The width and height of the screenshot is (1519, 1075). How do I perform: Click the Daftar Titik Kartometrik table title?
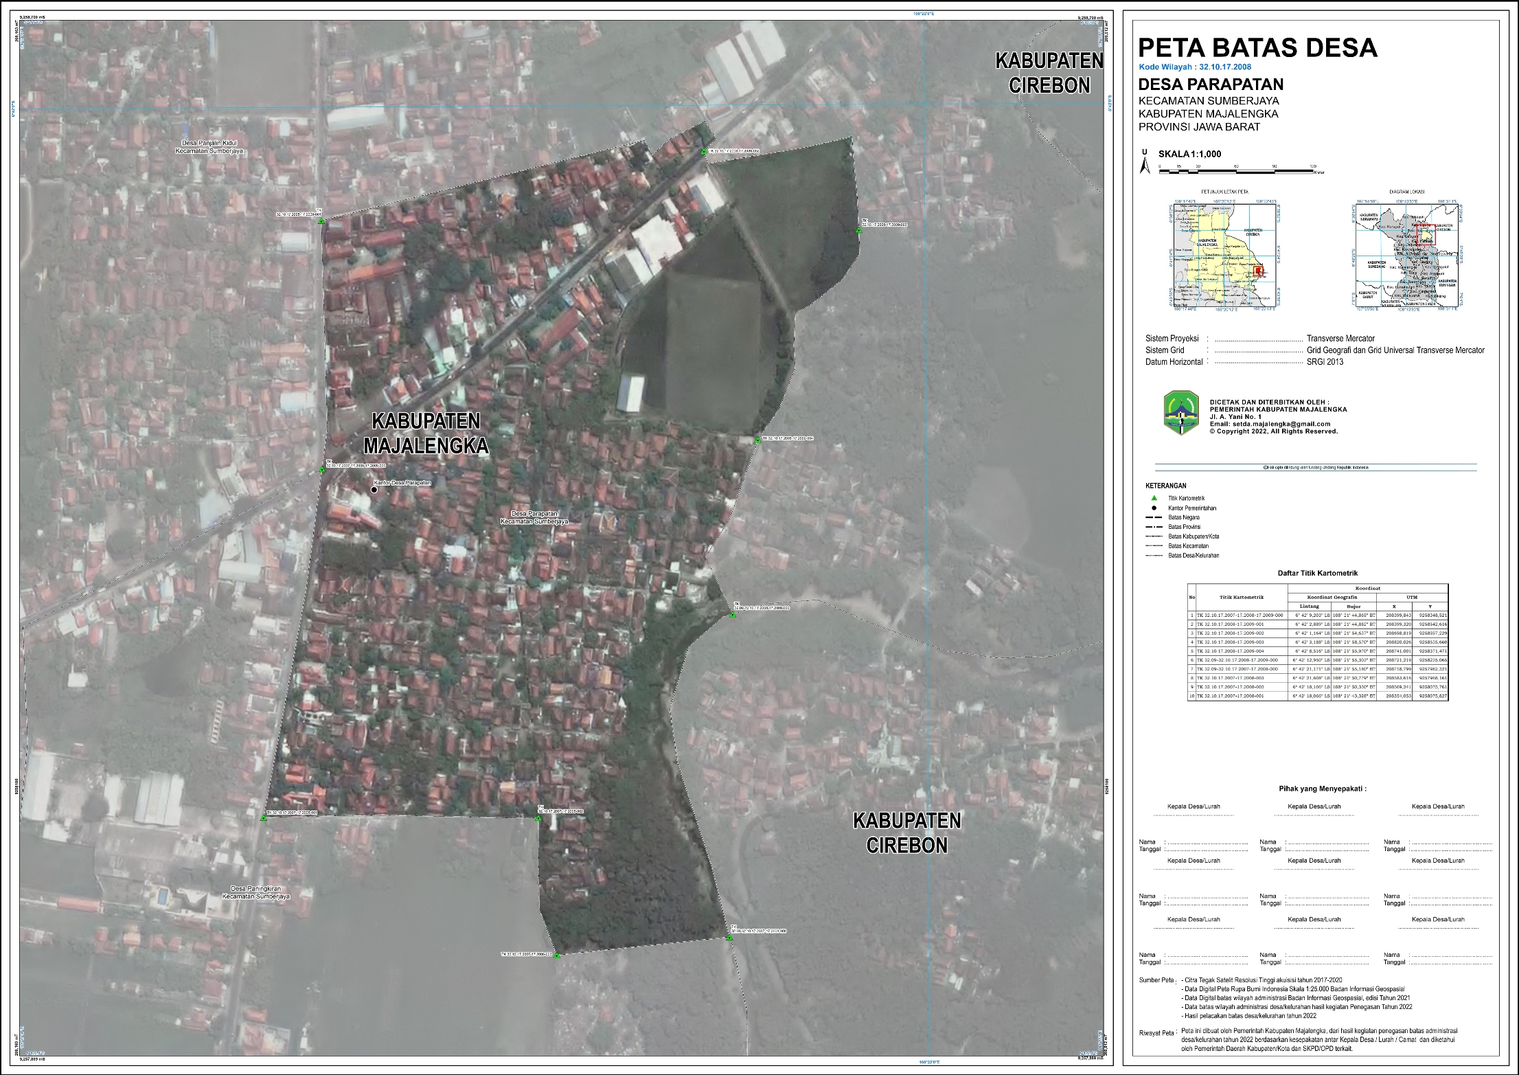pyautogui.click(x=1317, y=573)
